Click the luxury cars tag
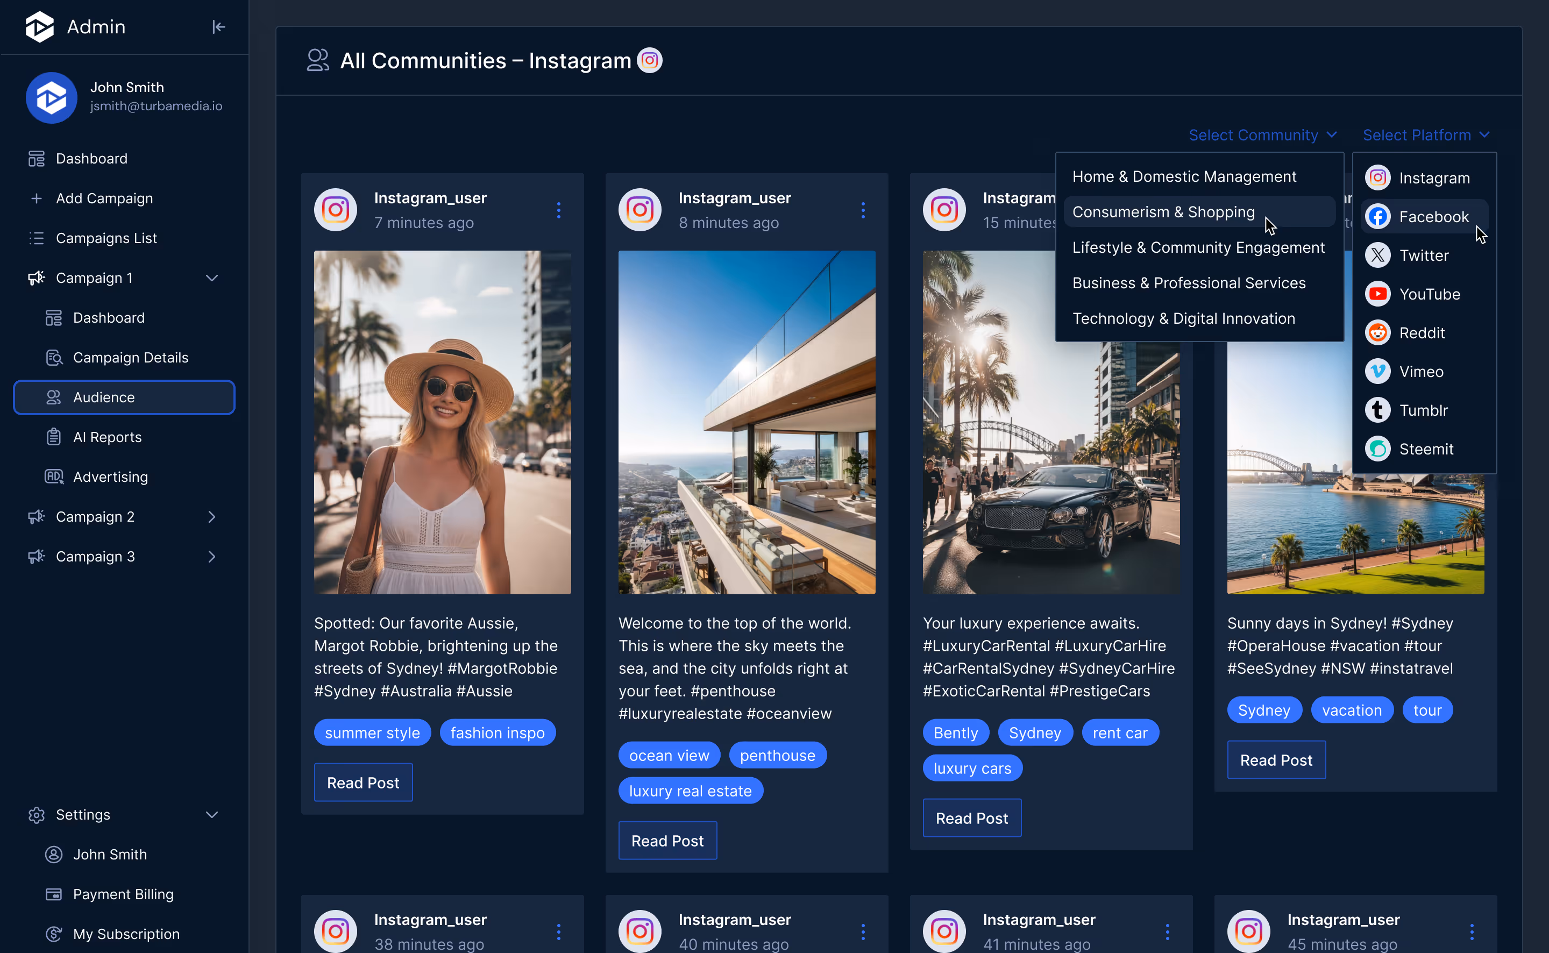This screenshot has height=953, width=1549. [x=972, y=767]
